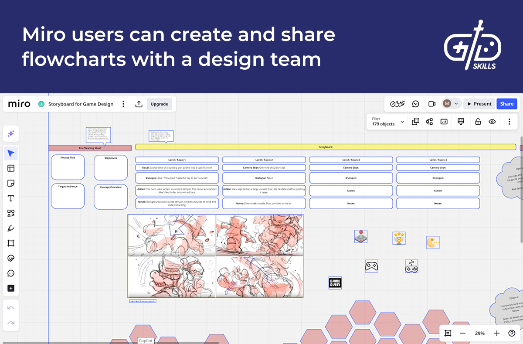Select the Objectives box
Viewport: 523px width, 344px height.
(x=111, y=167)
